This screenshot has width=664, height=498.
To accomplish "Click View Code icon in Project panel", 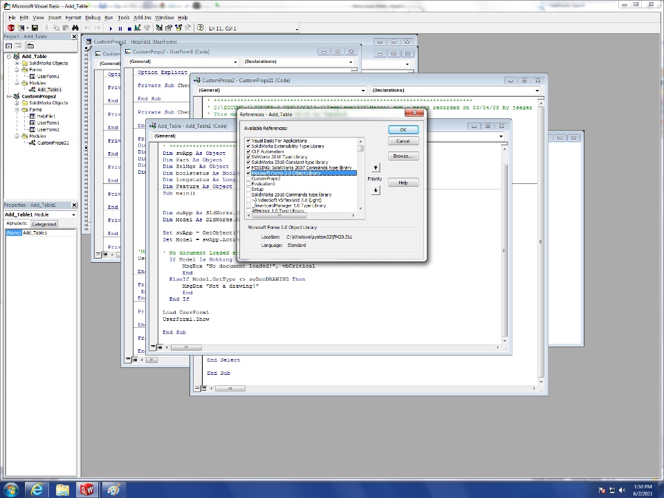I will click(8, 46).
